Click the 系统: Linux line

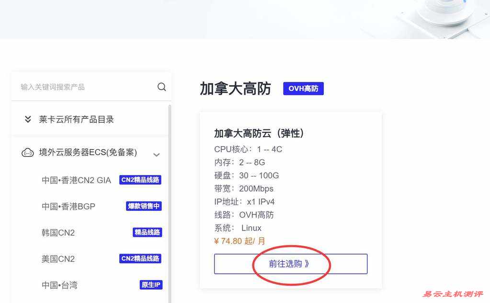[238, 228]
